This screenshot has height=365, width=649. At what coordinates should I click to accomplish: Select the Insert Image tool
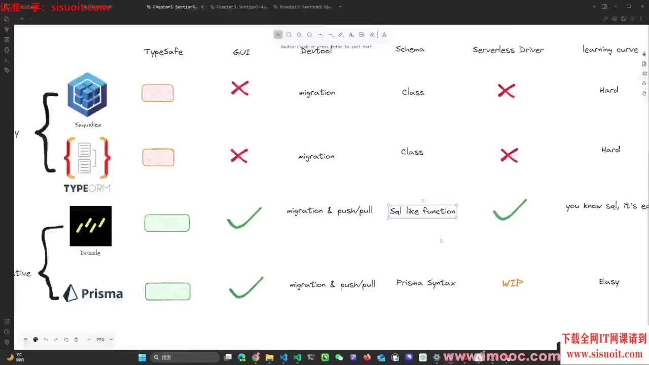coord(362,34)
